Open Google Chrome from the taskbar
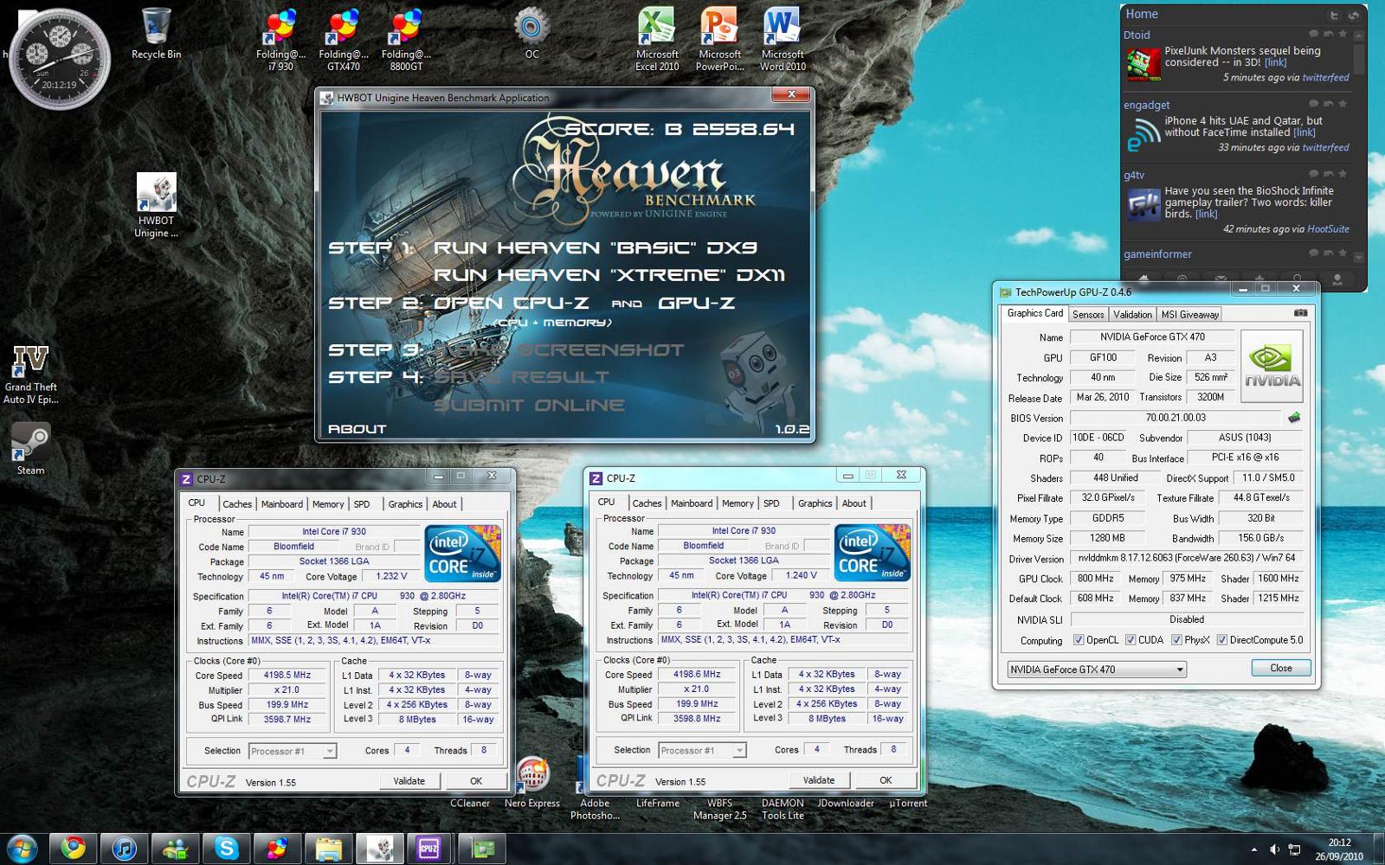Image resolution: width=1385 pixels, height=865 pixels. 73,849
